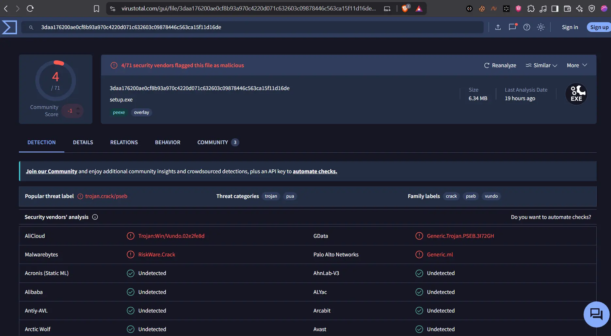Open the media control music note icon

[543, 8]
